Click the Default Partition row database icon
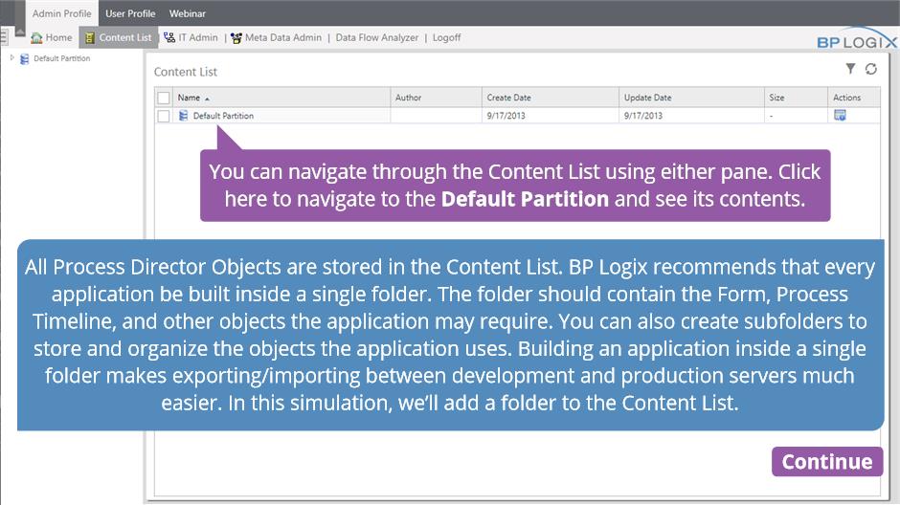 (x=183, y=115)
